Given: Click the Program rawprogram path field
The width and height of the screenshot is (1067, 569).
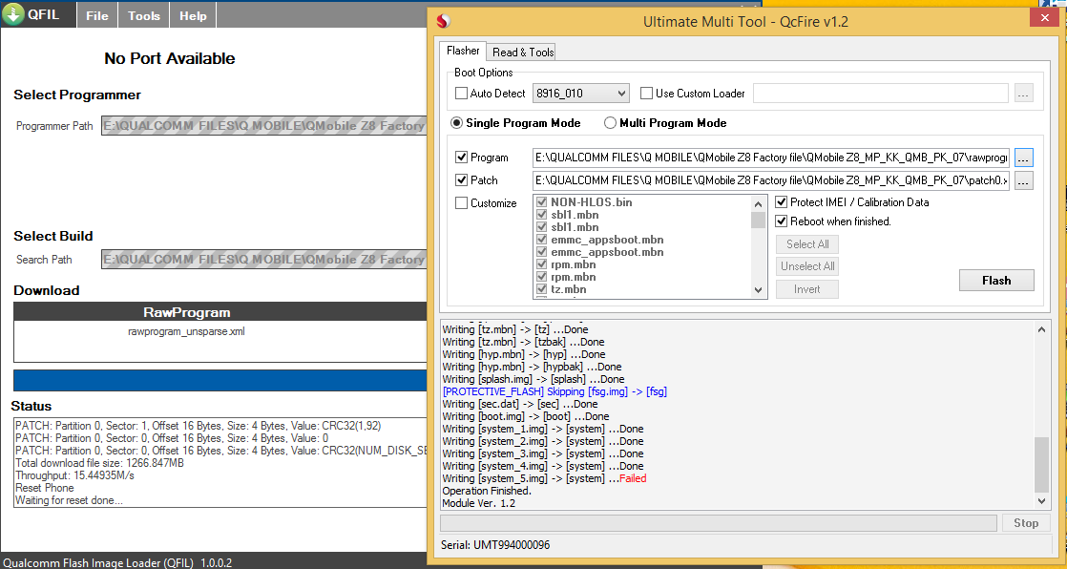Looking at the screenshot, I should click(x=771, y=158).
